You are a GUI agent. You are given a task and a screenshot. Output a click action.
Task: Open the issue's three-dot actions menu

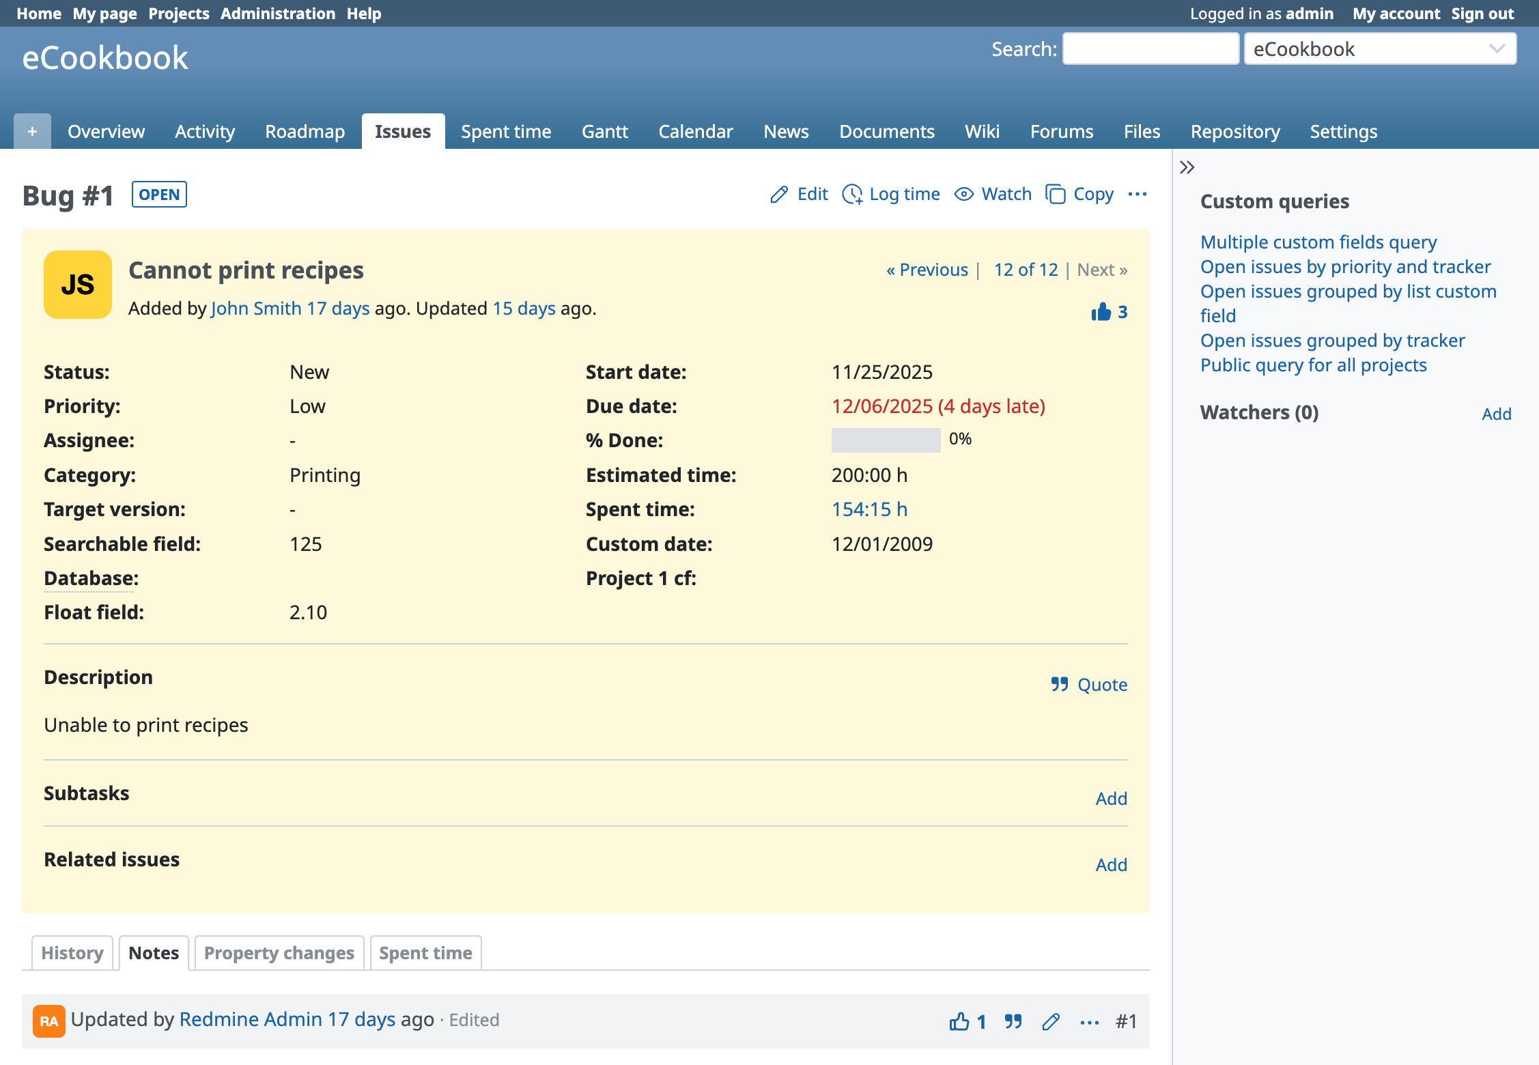tap(1138, 195)
